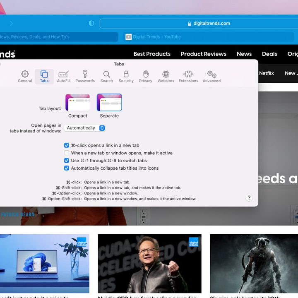Click the privacy report shield icon
Image resolution: width=298 pixels, height=298 pixels.
point(91,23)
